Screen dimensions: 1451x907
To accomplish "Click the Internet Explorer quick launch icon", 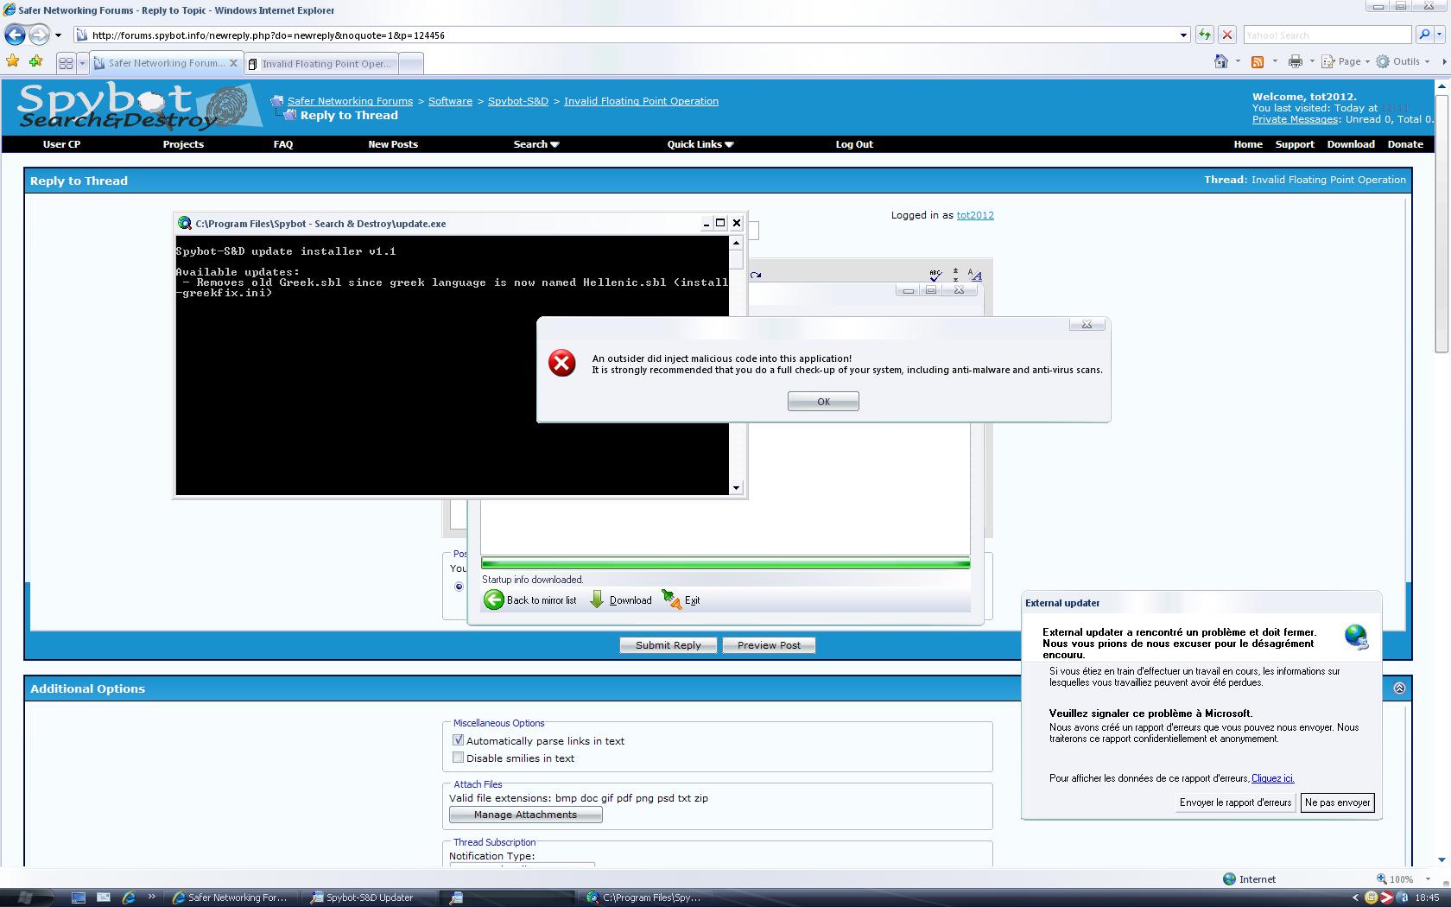I will click(x=129, y=897).
